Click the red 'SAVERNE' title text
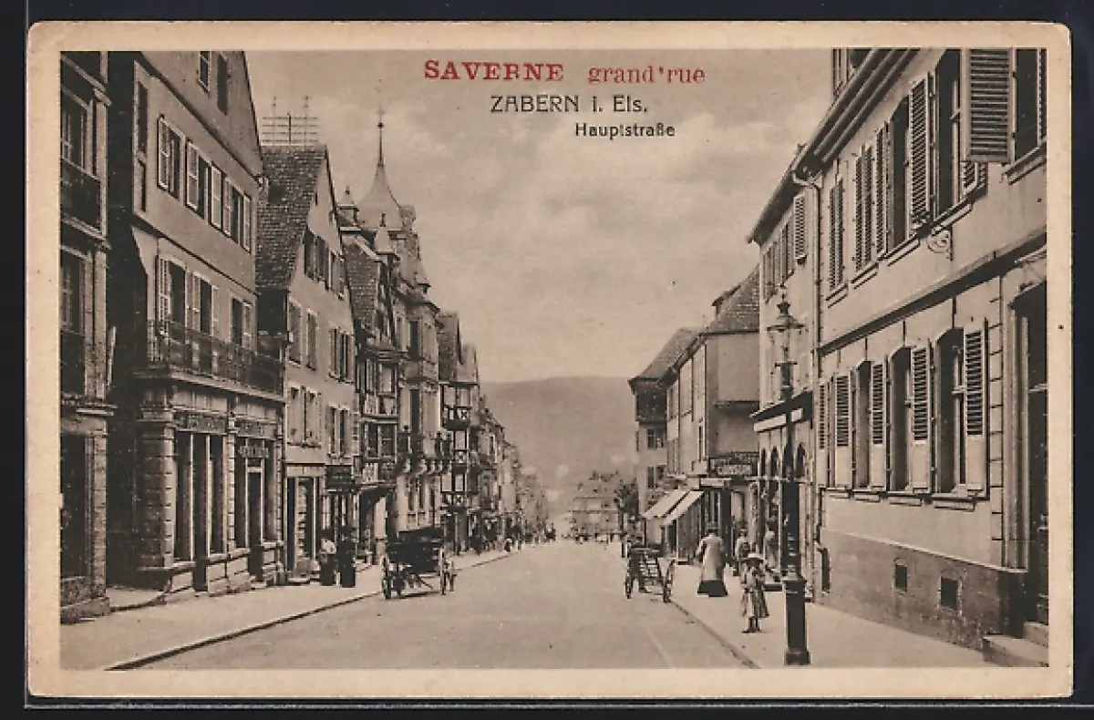Image resolution: width=1094 pixels, height=720 pixels. tap(493, 71)
